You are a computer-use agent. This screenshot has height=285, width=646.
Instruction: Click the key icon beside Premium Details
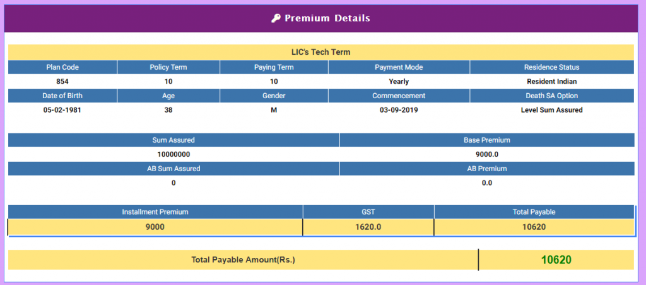point(276,18)
